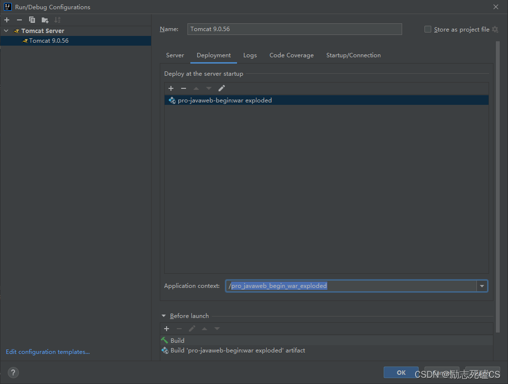Edit the Before launch task

[x=192, y=329]
